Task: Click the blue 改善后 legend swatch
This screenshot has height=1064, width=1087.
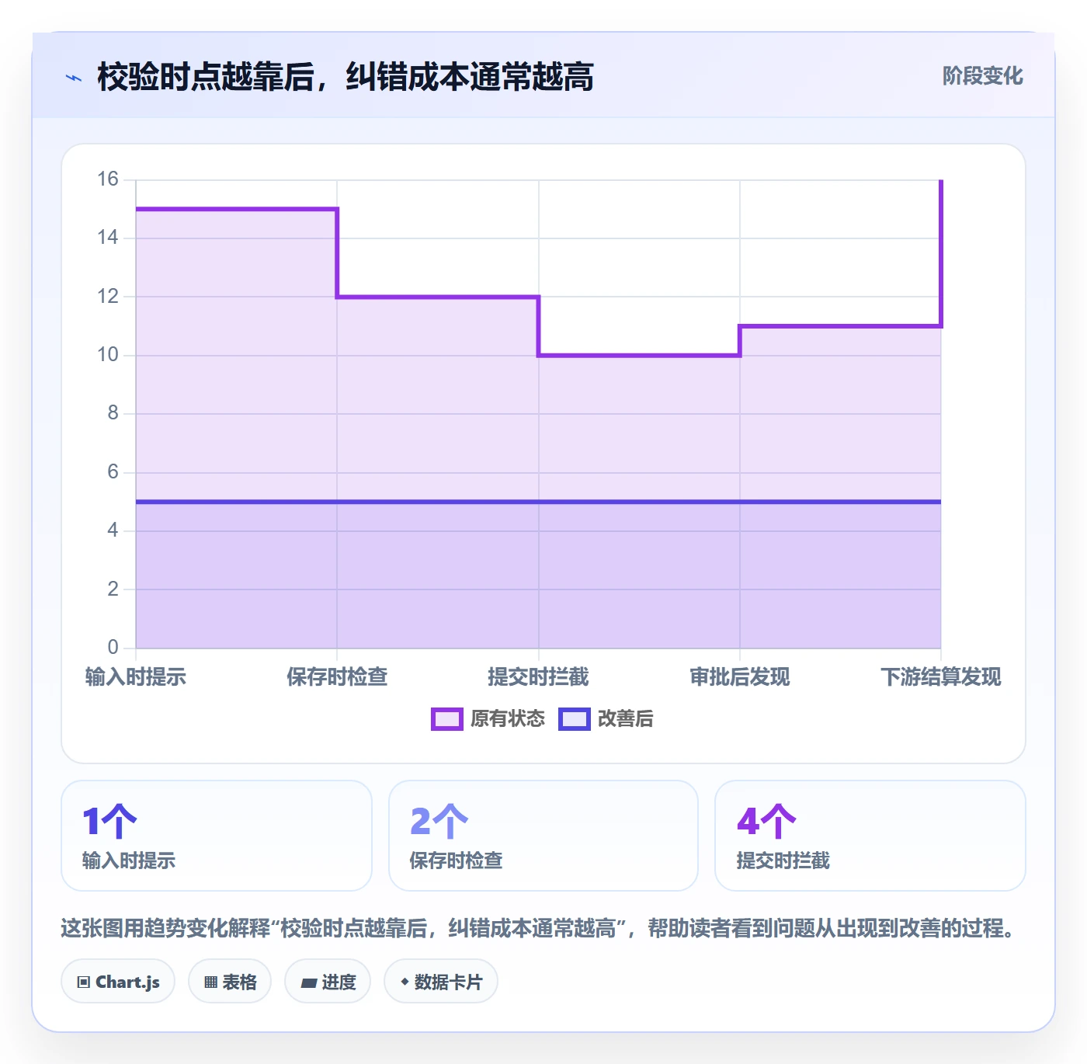Action: pyautogui.click(x=575, y=719)
